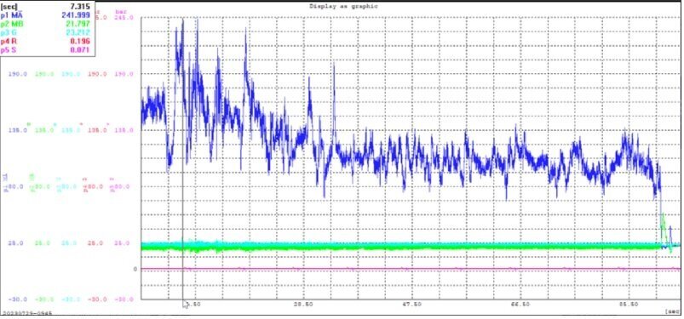
Task: Click the blue -30.0 y-axis label
Action: [18, 299]
